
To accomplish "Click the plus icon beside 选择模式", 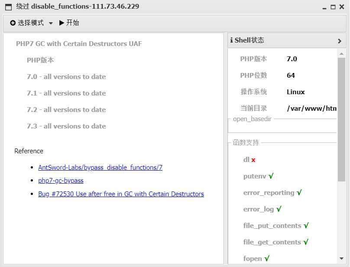I will click(x=13, y=23).
